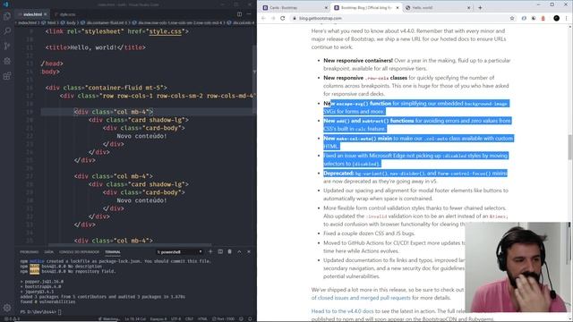The height and width of the screenshot is (322, 573).
Task: Close the index.html editor tab
Action: [x=46, y=14]
